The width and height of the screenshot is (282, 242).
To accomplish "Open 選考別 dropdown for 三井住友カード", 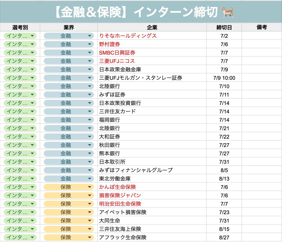I will [20, 111].
